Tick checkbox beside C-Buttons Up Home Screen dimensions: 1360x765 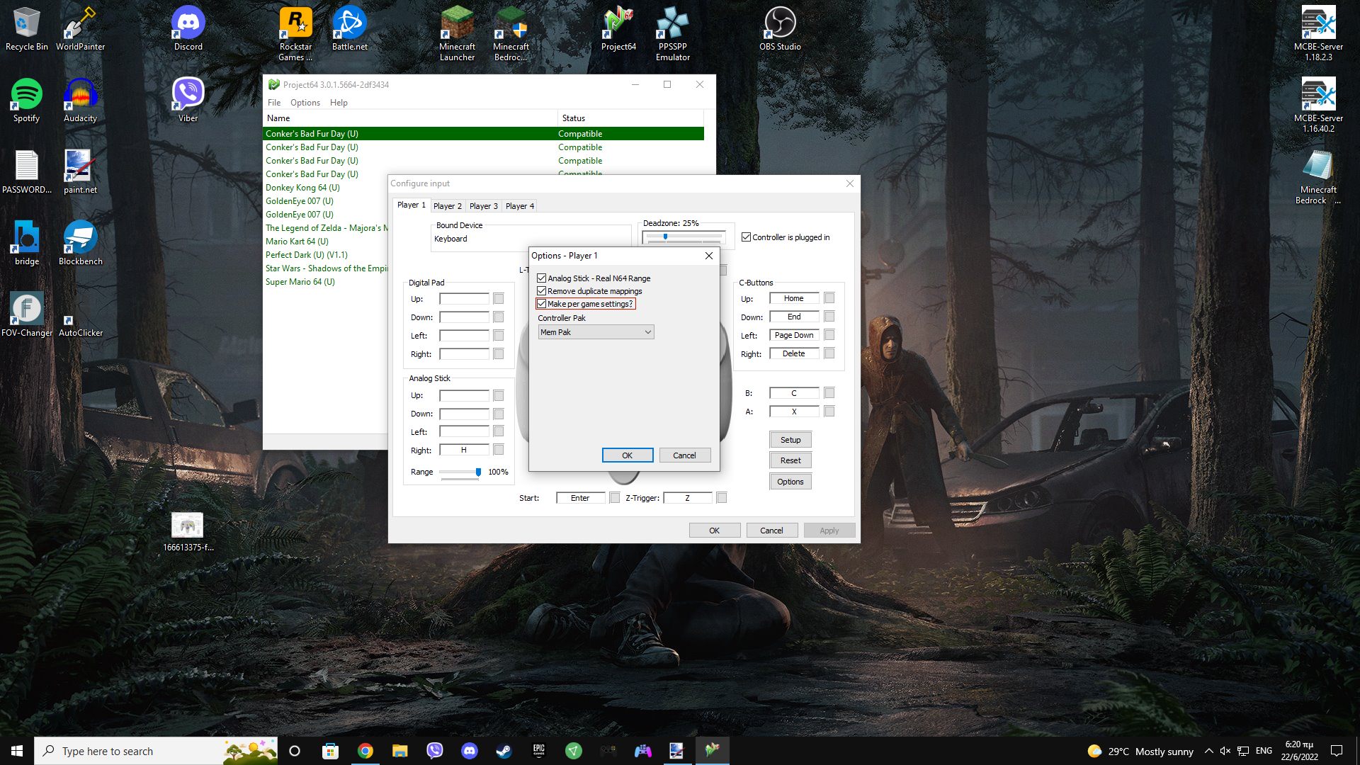tap(829, 298)
